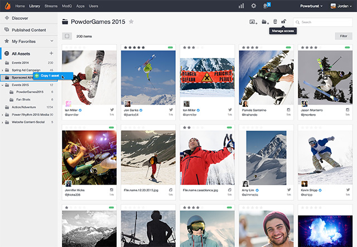Image resolution: width=357 pixels, height=247 pixels.
Task: Add new folder with All Assets plus
Action: (51, 53)
